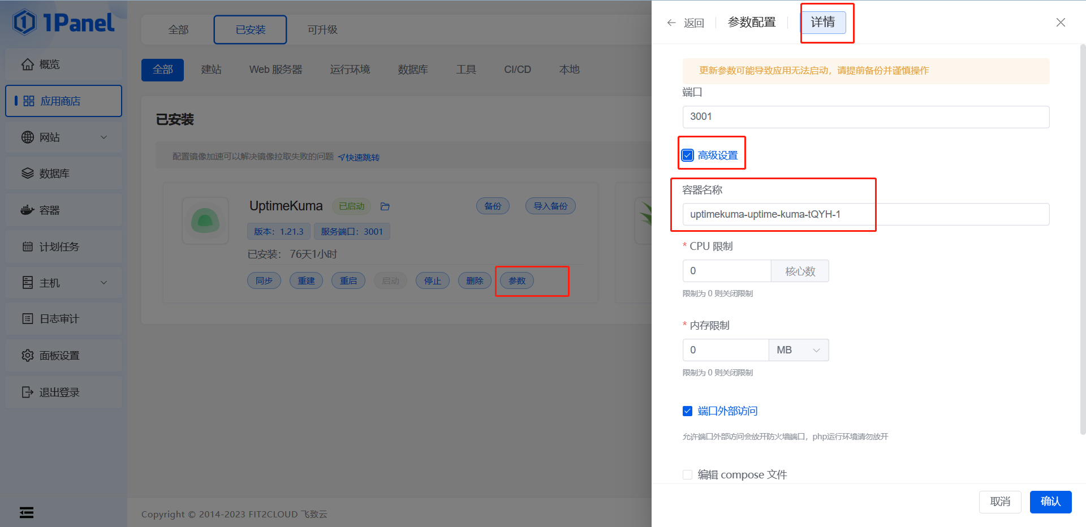Screen dimensions: 1086x527
Task: Click the 重启 button
Action: 348,281
